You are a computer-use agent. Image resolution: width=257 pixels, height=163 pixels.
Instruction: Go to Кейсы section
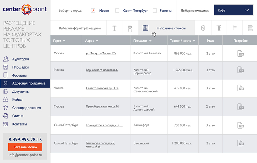17,100
